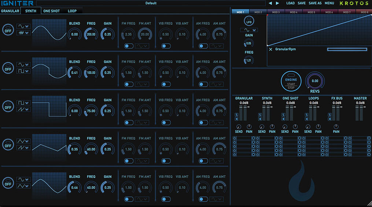Enable vibrato switch on second oscillator
This screenshot has width=372, height=207.
point(166,84)
